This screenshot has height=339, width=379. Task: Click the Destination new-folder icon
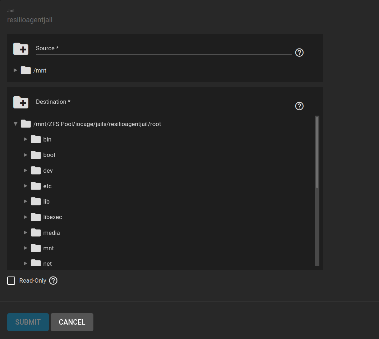point(21,102)
